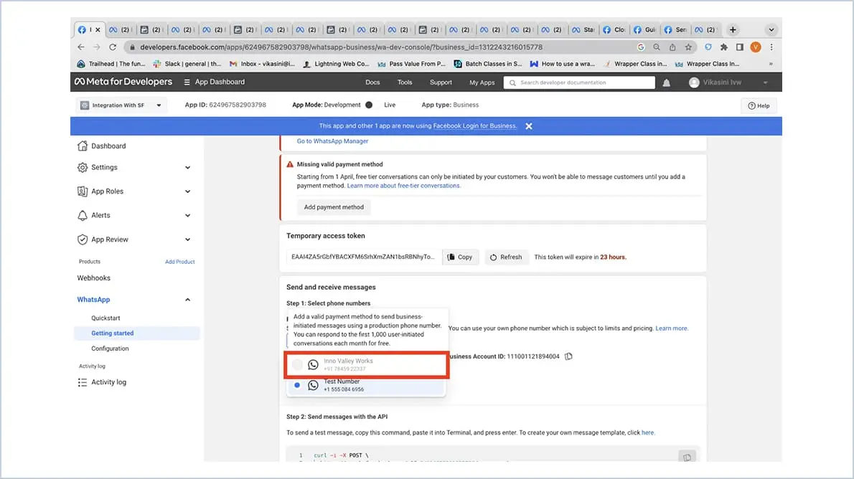Click the Add payment method button
The height and width of the screenshot is (479, 854).
pyautogui.click(x=334, y=207)
